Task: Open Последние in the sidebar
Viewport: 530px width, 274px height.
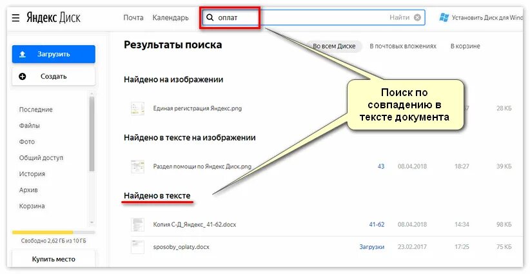Action: (x=36, y=110)
